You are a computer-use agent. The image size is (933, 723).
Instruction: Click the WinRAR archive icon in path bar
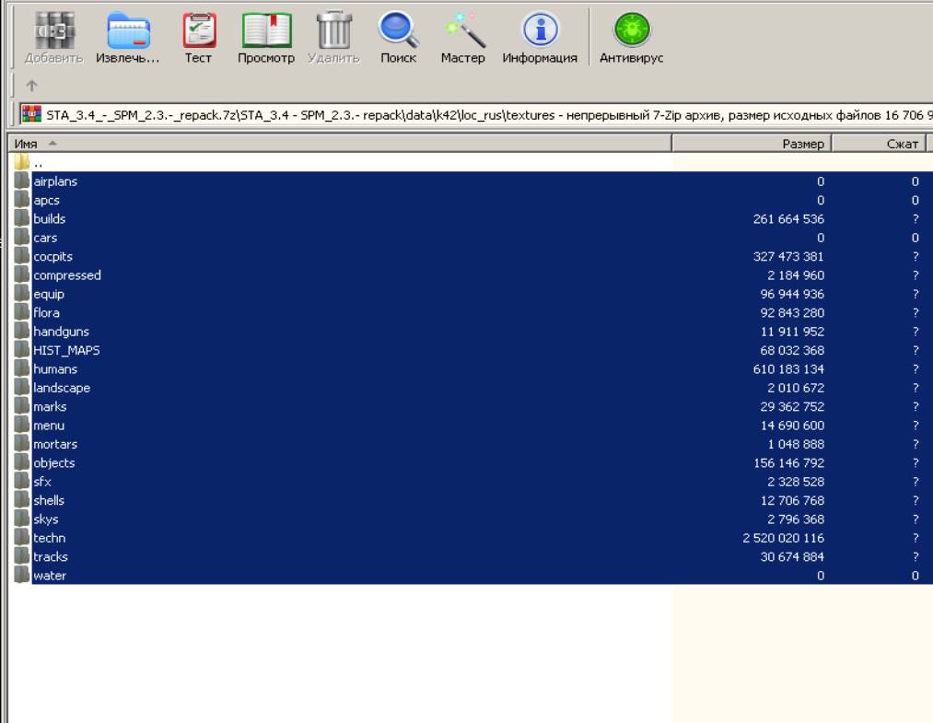coord(31,113)
